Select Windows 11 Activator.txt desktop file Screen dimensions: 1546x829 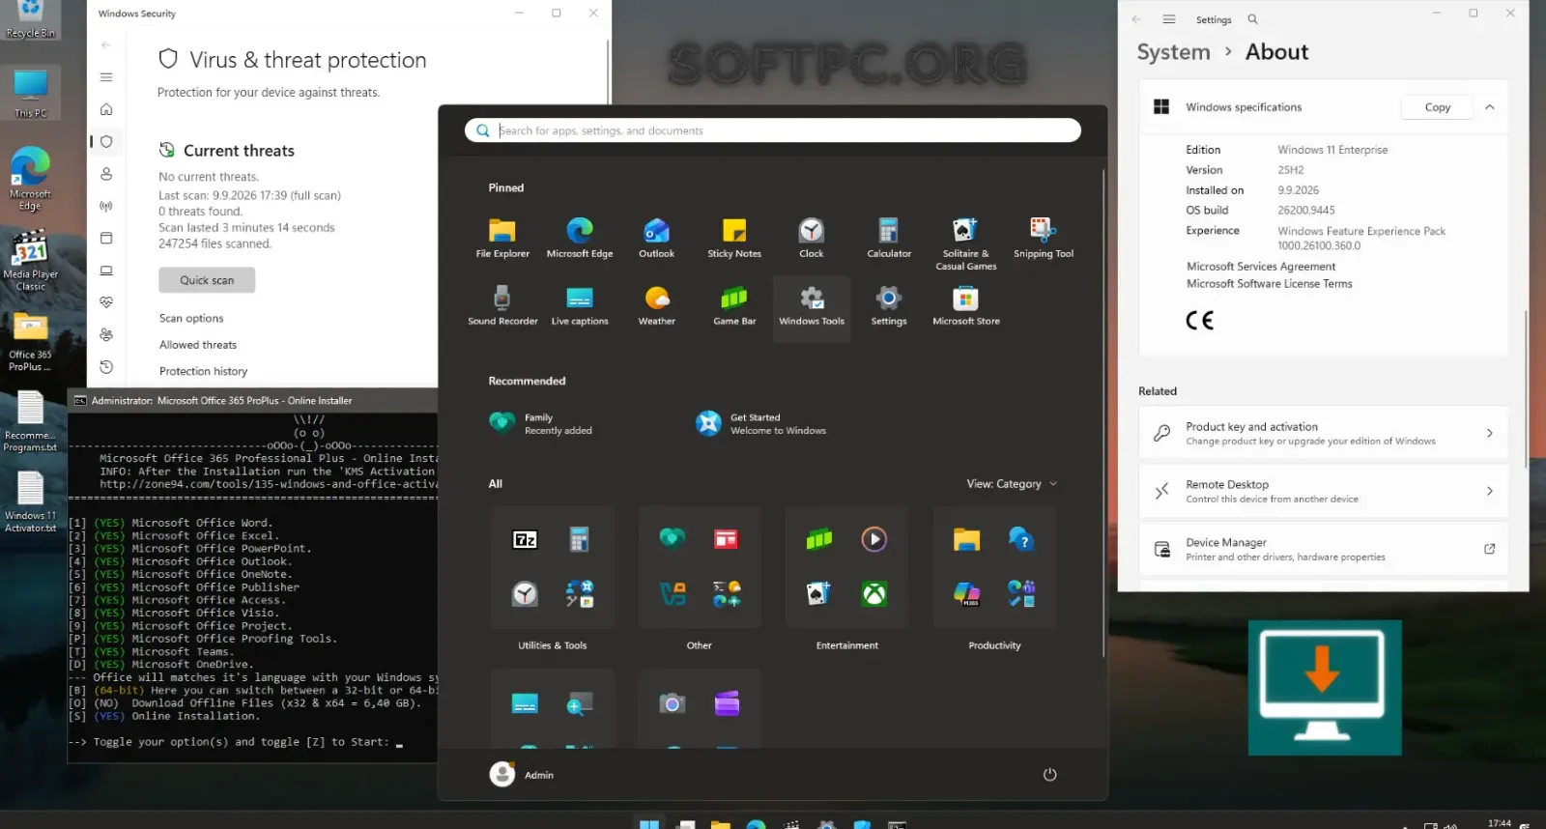pos(30,502)
